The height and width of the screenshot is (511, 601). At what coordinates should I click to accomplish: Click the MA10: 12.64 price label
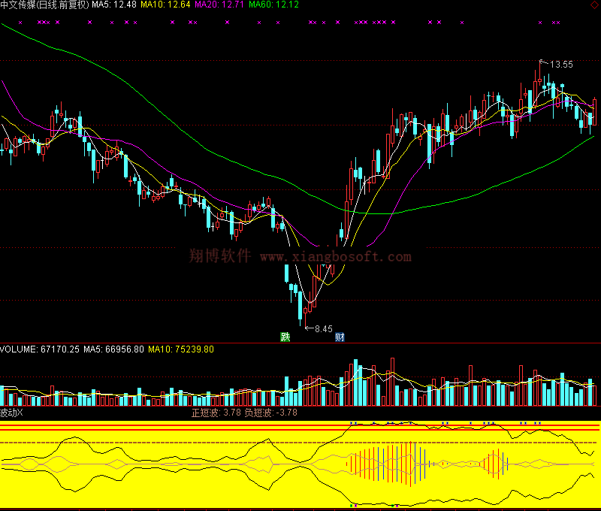tap(165, 5)
